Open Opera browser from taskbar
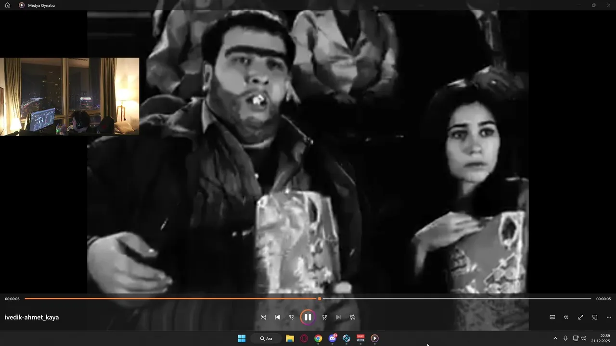This screenshot has width=616, height=346. click(x=304, y=338)
